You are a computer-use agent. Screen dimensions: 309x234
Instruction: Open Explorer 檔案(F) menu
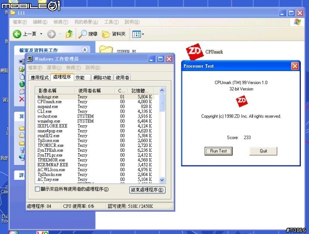[20, 22]
